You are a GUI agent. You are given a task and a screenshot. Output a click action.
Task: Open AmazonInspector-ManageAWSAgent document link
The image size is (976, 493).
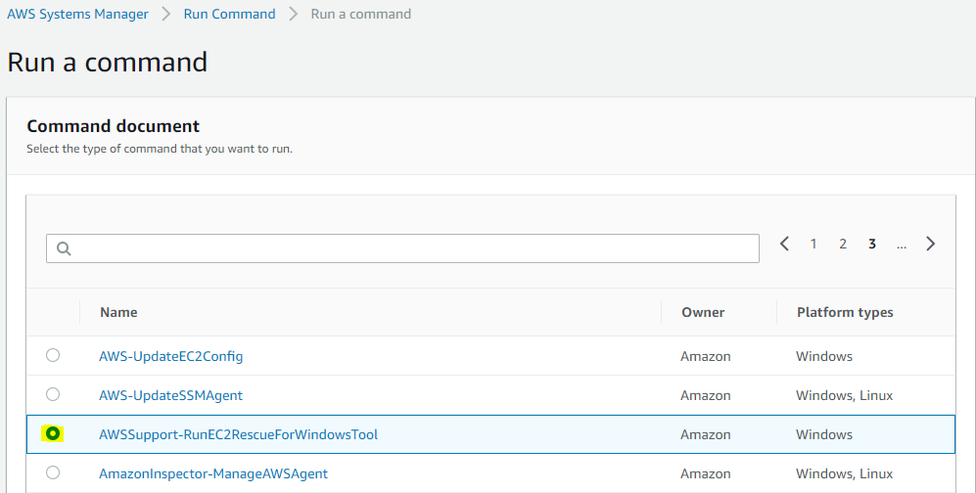click(213, 473)
